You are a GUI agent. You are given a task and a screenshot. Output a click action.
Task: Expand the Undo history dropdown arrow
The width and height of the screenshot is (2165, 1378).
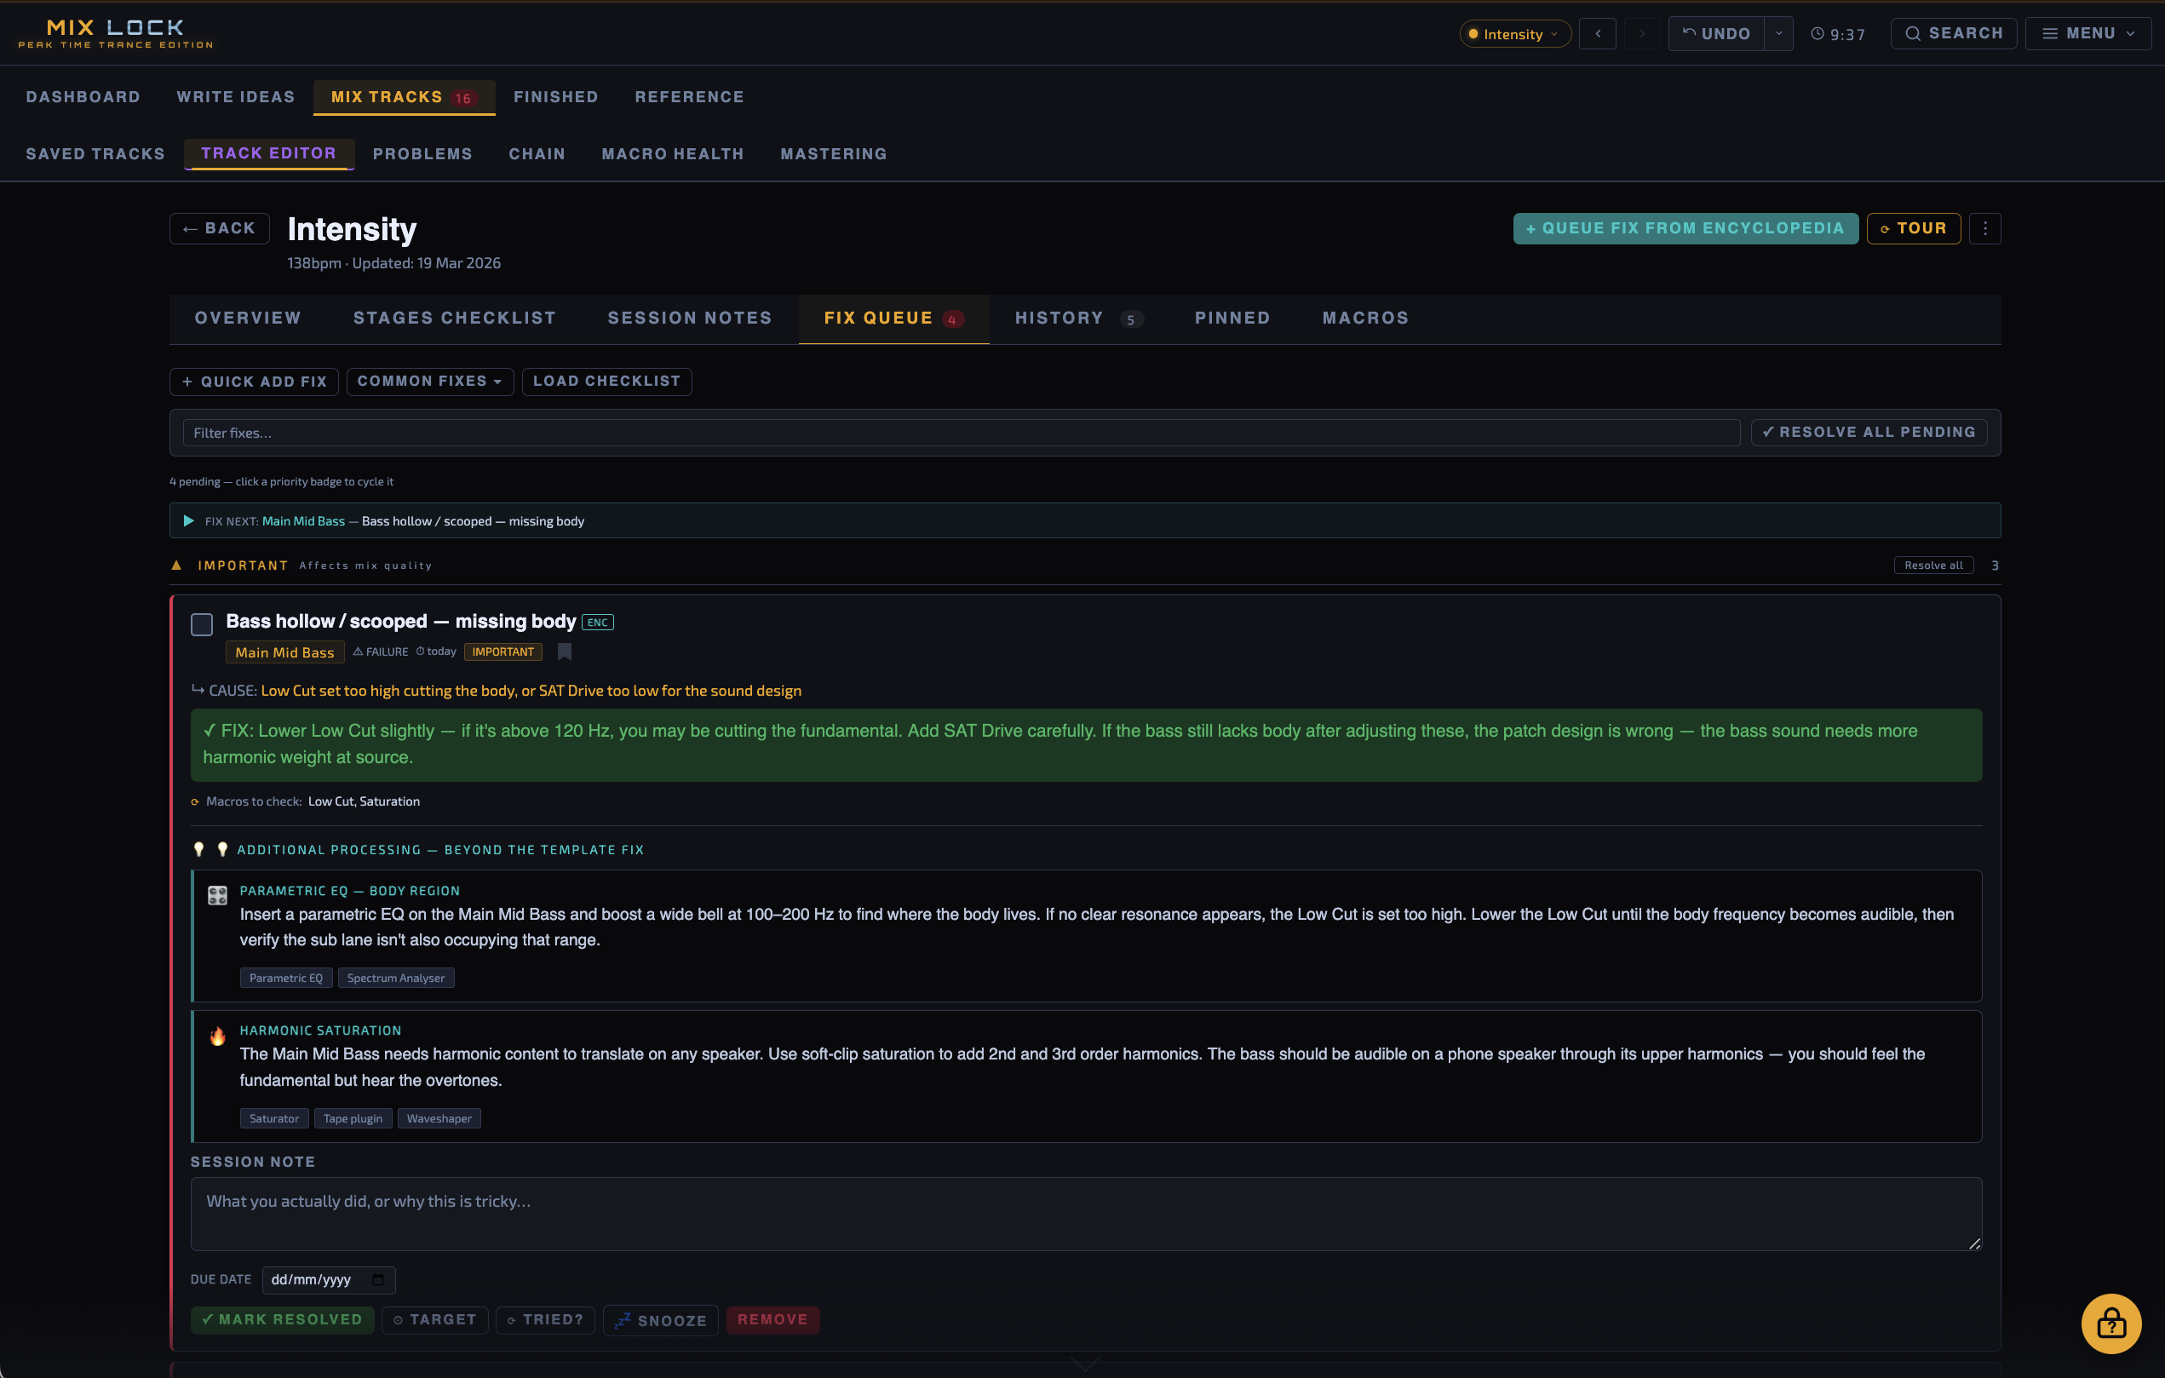point(1778,34)
